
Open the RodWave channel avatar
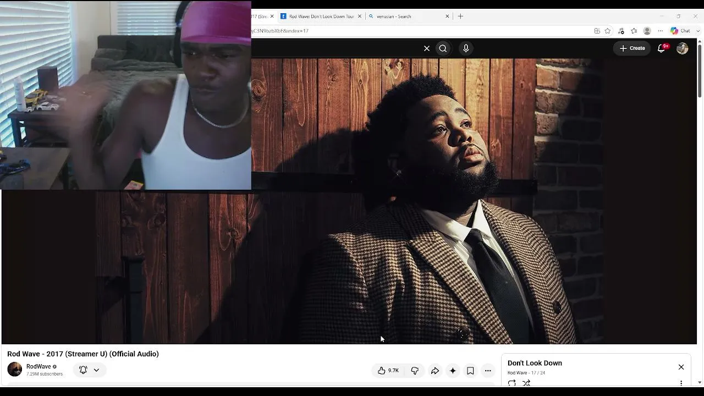click(15, 370)
